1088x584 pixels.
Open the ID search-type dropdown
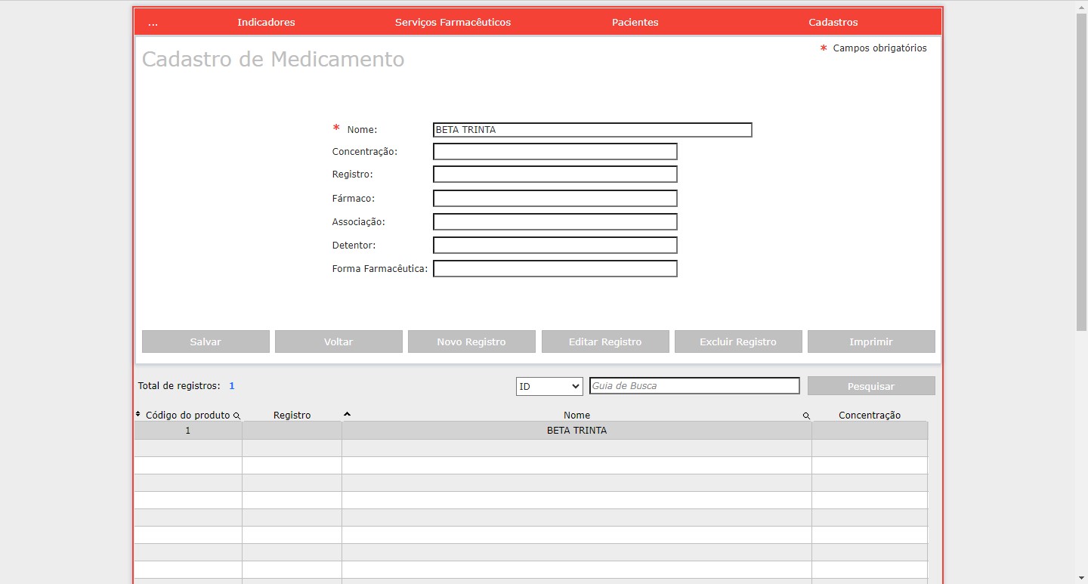coord(549,386)
